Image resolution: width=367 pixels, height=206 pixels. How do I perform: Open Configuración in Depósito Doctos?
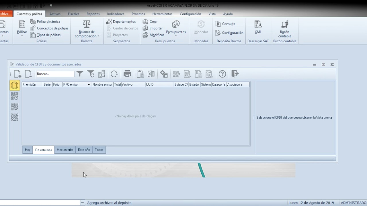(229, 33)
